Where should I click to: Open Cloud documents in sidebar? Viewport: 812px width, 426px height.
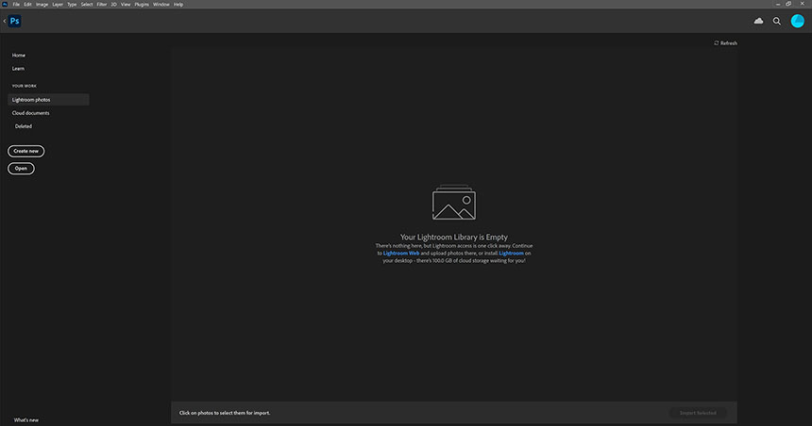coord(30,113)
